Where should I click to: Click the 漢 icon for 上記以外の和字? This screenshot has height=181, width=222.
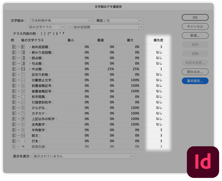coord(23,119)
